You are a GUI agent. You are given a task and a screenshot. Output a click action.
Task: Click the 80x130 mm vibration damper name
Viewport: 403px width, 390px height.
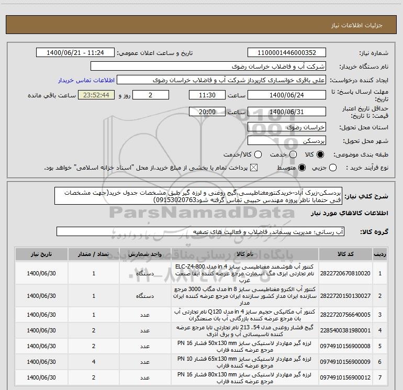(x=245, y=378)
